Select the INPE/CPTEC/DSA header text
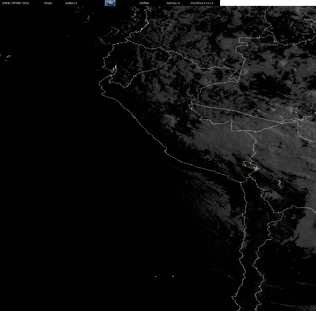Viewport: 316px width, 311px height. pos(16,3)
